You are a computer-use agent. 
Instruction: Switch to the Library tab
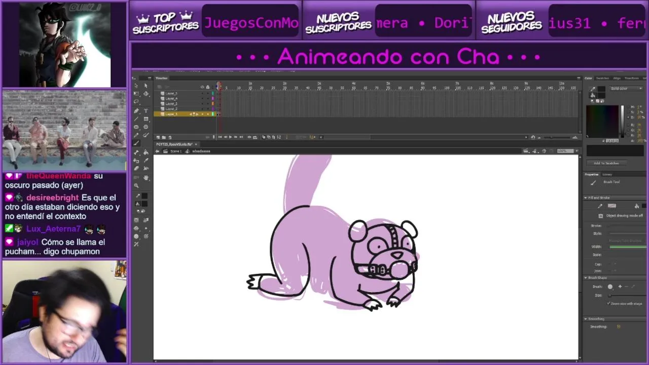[607, 174]
